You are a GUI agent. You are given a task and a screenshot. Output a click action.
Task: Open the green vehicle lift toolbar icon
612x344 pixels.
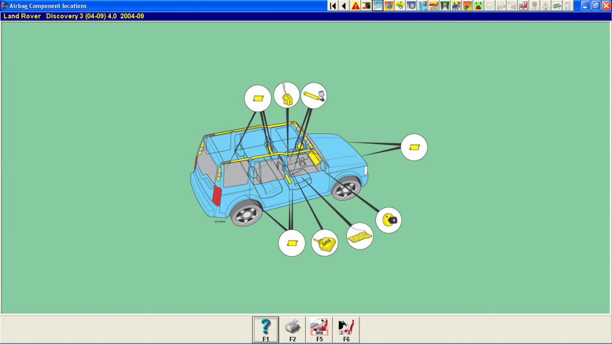tap(445, 6)
